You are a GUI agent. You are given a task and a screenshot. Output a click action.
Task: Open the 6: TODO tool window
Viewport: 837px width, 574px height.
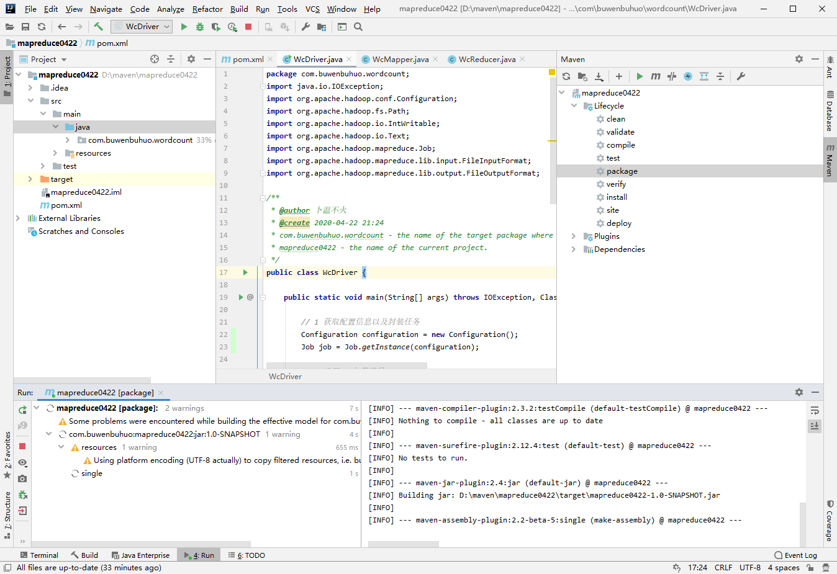click(x=247, y=555)
